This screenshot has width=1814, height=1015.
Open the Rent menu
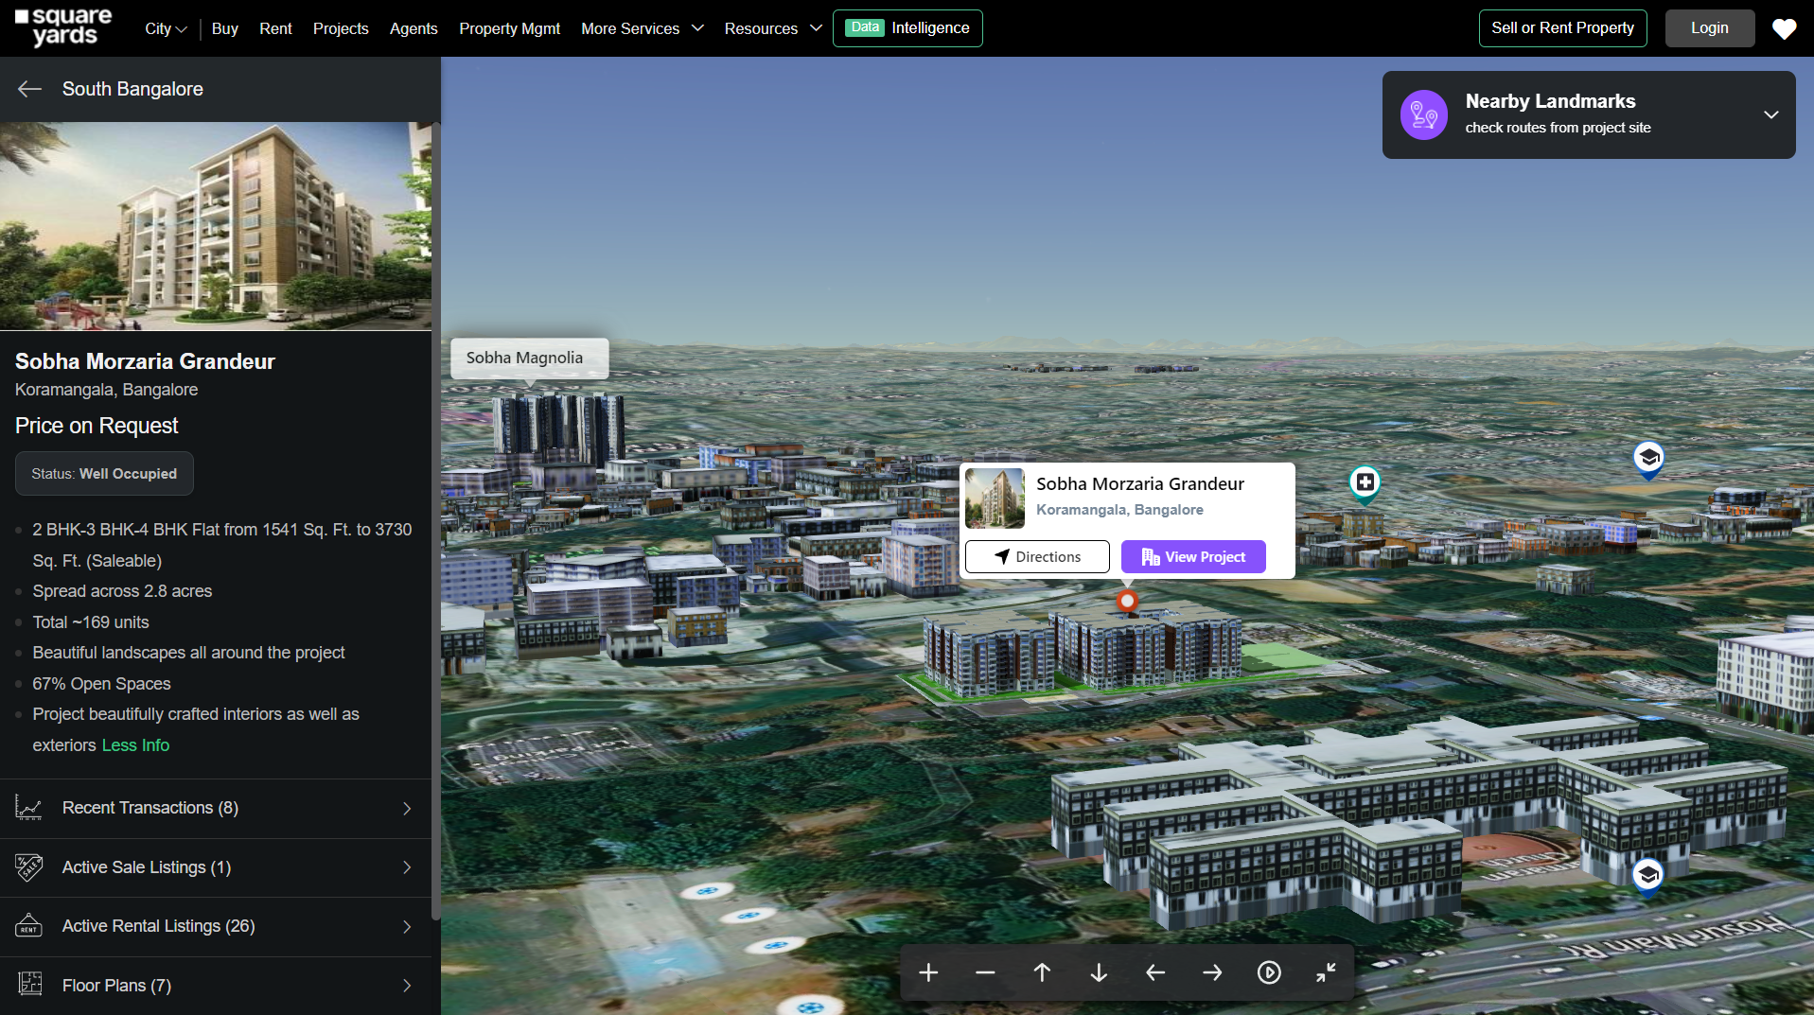coord(275,28)
